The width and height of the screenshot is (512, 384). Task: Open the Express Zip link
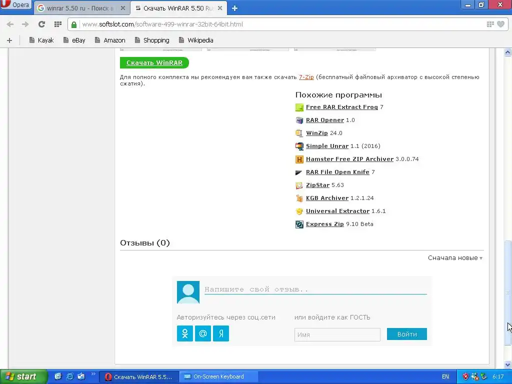325,224
